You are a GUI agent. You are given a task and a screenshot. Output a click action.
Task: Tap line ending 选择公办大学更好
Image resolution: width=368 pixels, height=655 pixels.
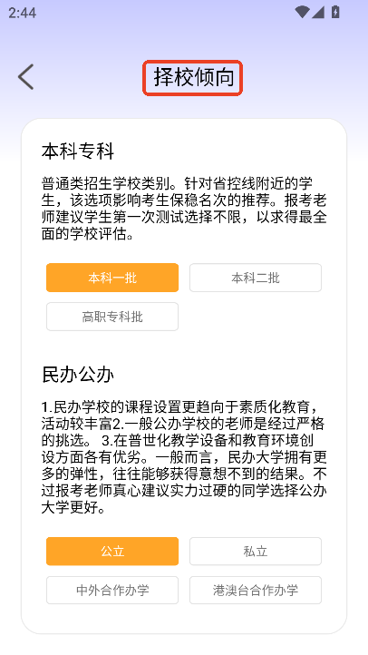click(x=184, y=500)
